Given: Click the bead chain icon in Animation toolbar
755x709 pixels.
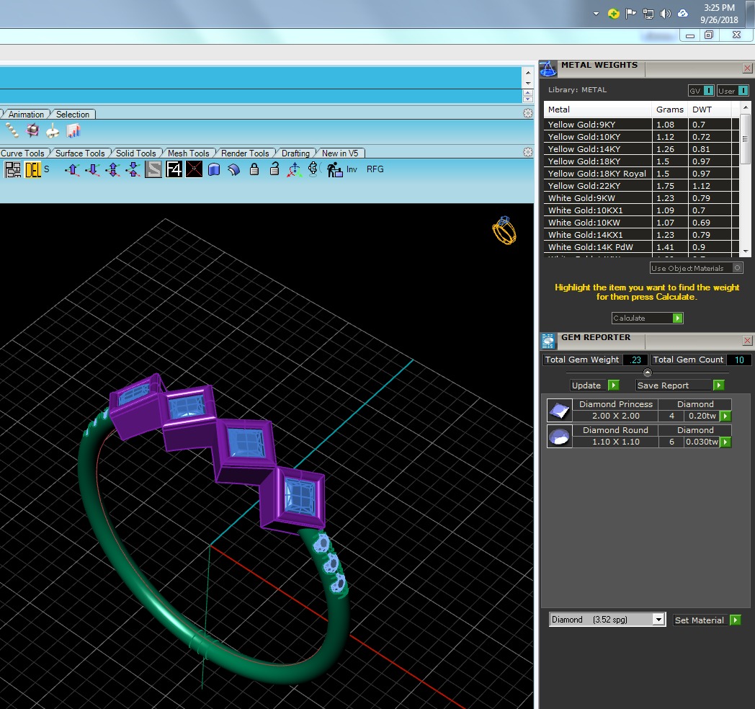Looking at the screenshot, I should click(x=12, y=130).
